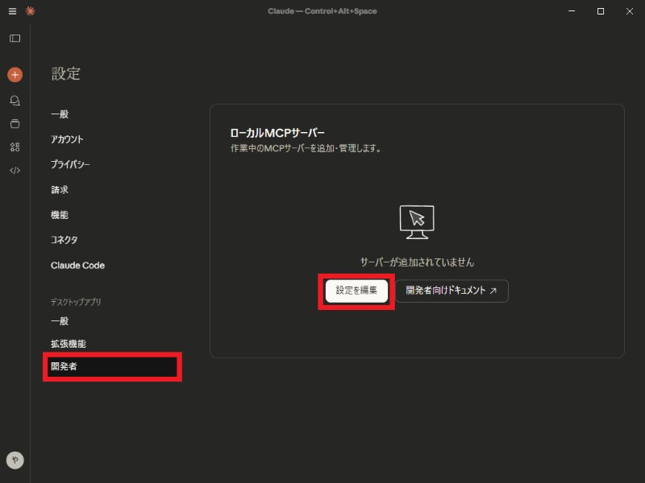The height and width of the screenshot is (483, 645).
Task: Select the 開発者 developer section
Action: point(64,367)
